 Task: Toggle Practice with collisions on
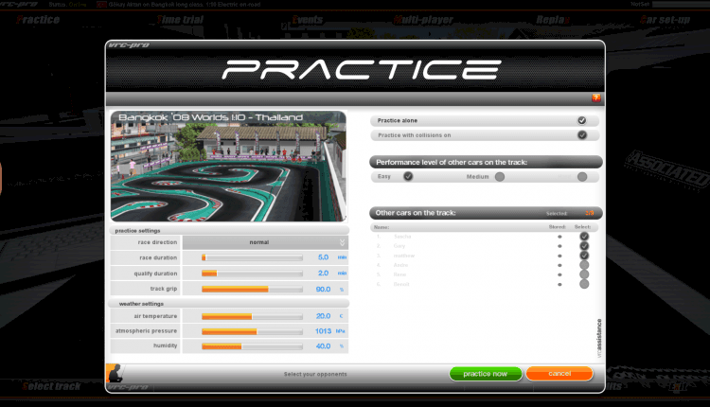click(x=582, y=135)
